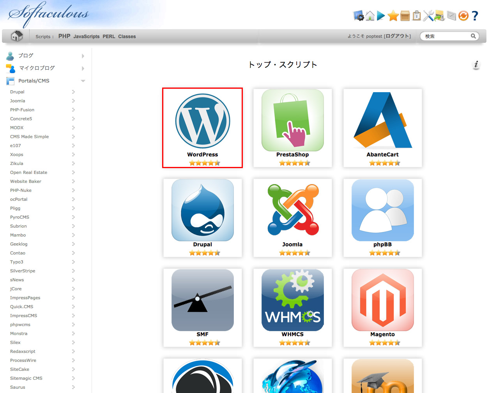Click the ログアウト logout link
The width and height of the screenshot is (488, 393).
click(x=397, y=36)
